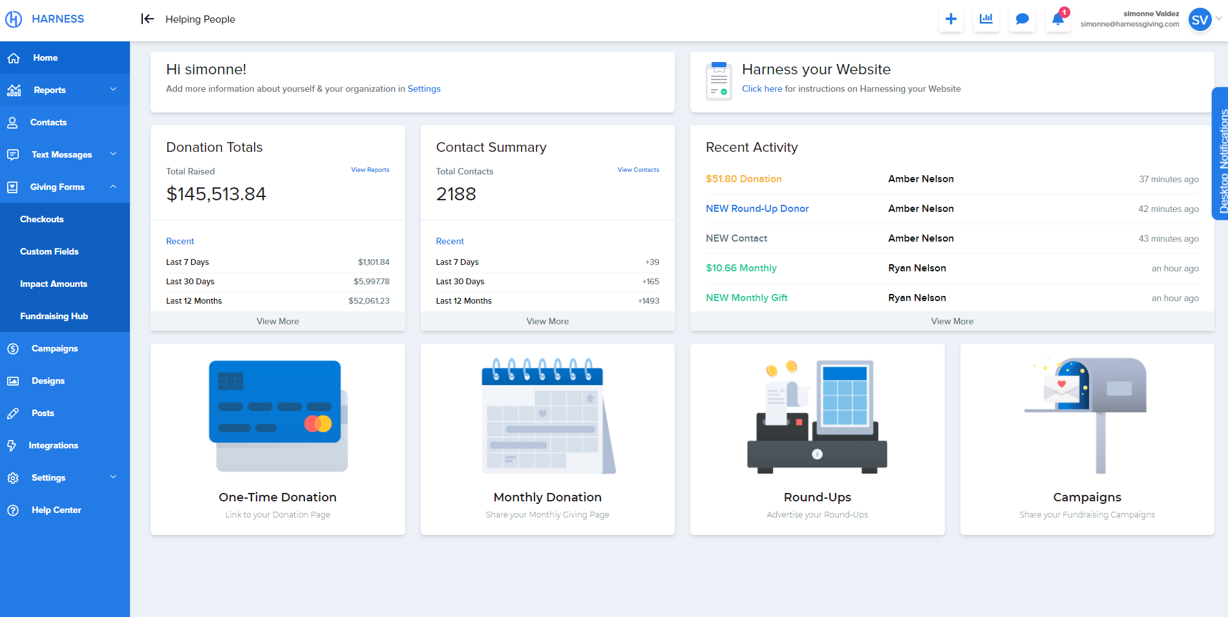The image size is (1228, 617).
Task: Click the Integrations icon in sidebar
Action: point(14,445)
